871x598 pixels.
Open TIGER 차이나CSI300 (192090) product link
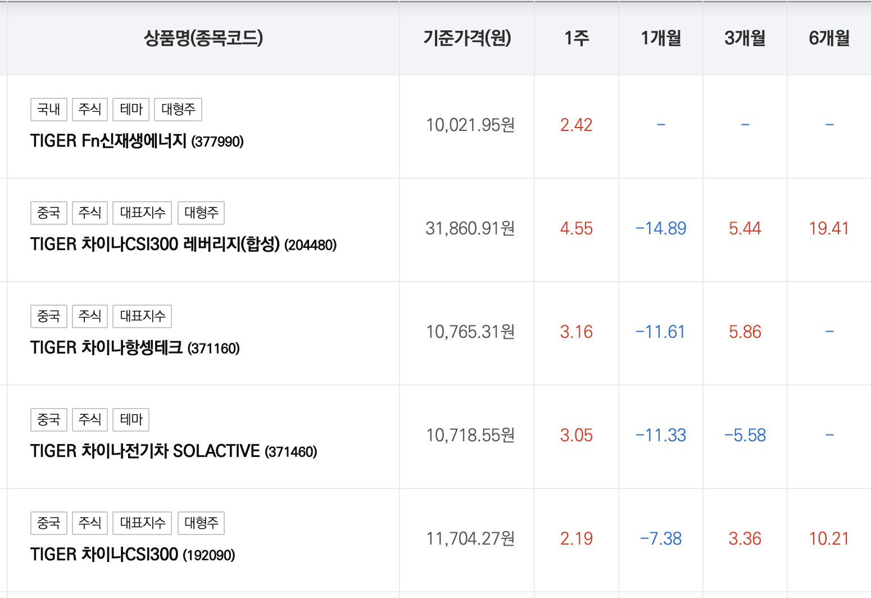[133, 554]
